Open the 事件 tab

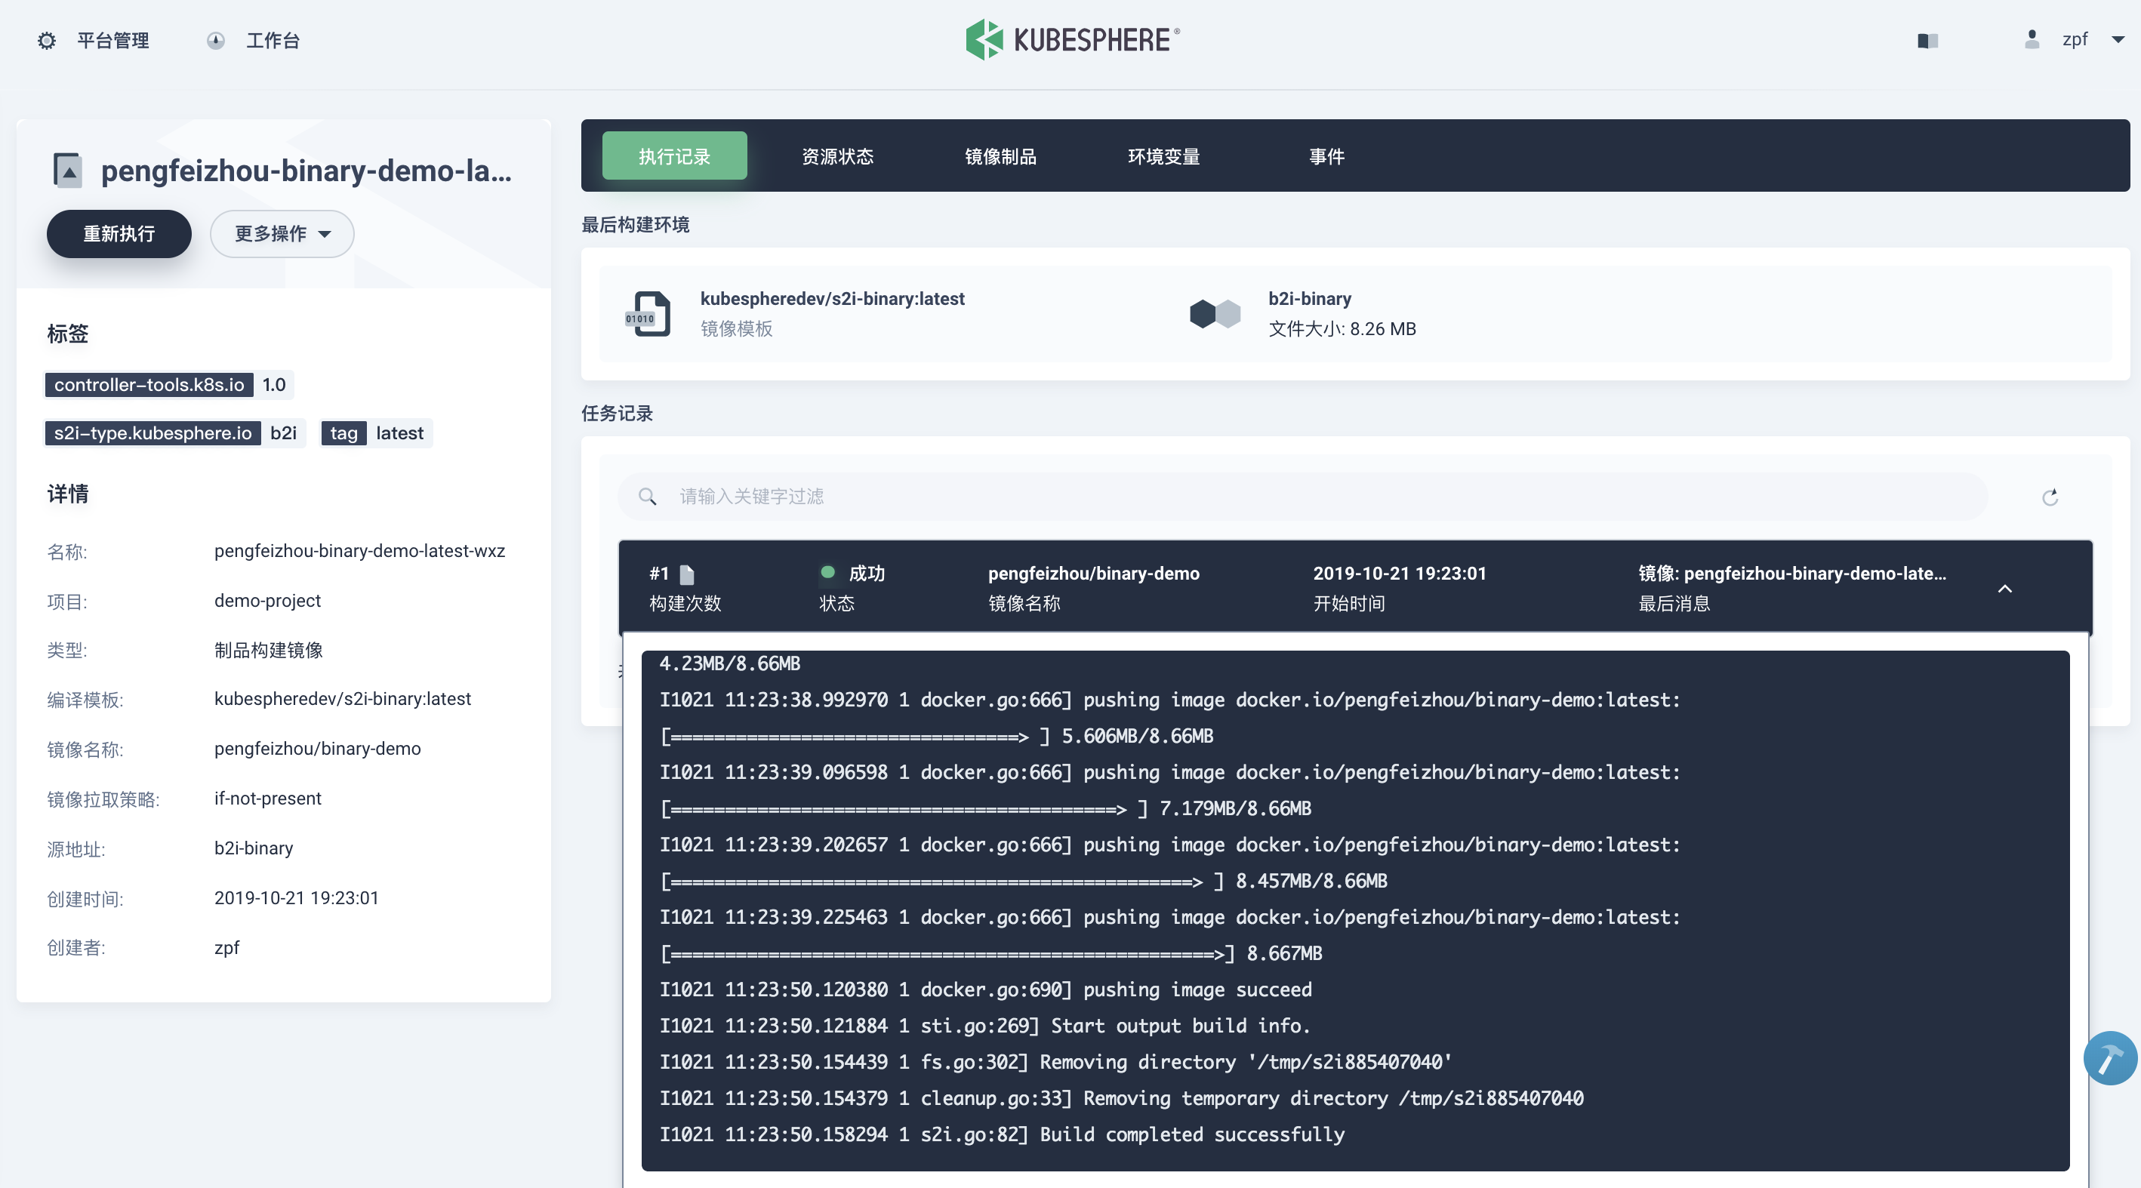click(x=1326, y=156)
